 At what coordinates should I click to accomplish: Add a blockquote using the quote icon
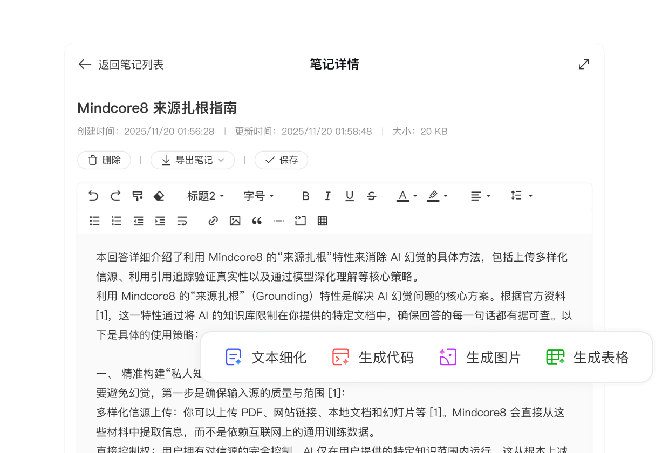256,221
